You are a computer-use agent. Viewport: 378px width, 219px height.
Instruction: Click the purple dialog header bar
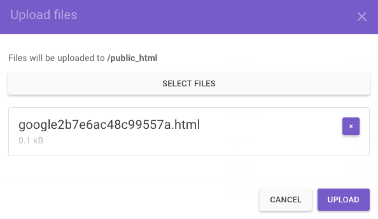(204, 17)
